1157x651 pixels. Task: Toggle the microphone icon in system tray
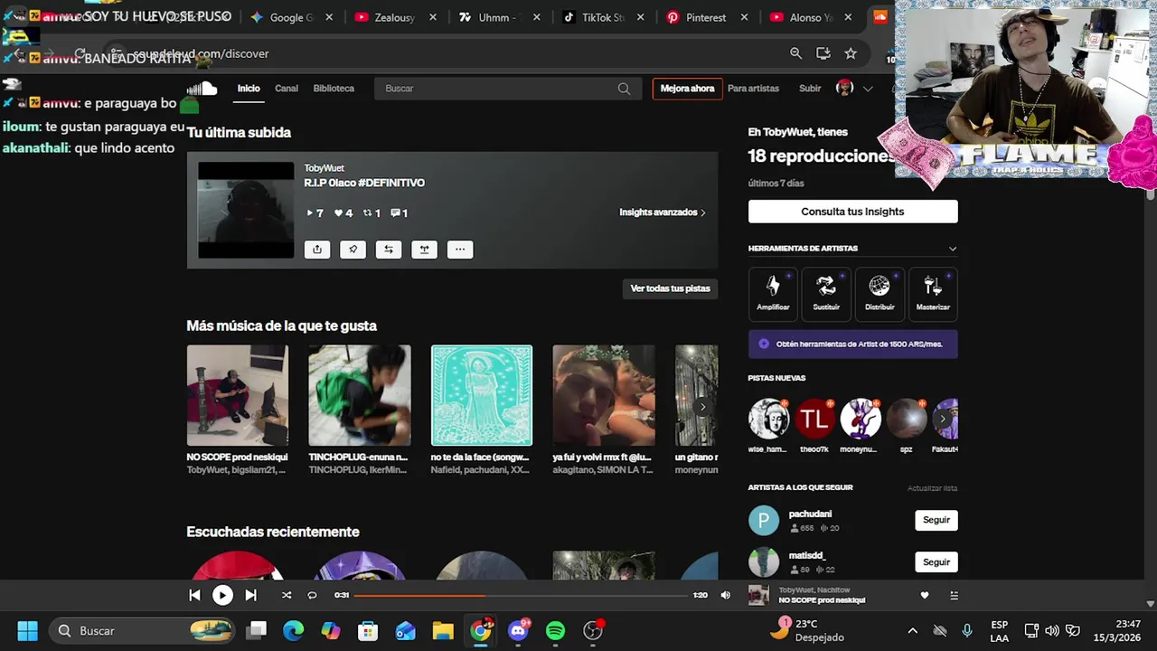[x=967, y=630]
